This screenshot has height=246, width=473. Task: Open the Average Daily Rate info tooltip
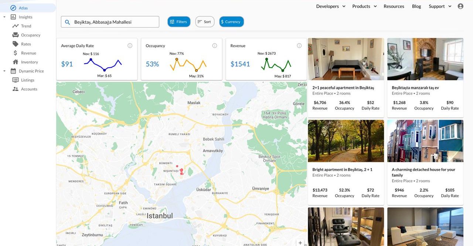point(130,45)
